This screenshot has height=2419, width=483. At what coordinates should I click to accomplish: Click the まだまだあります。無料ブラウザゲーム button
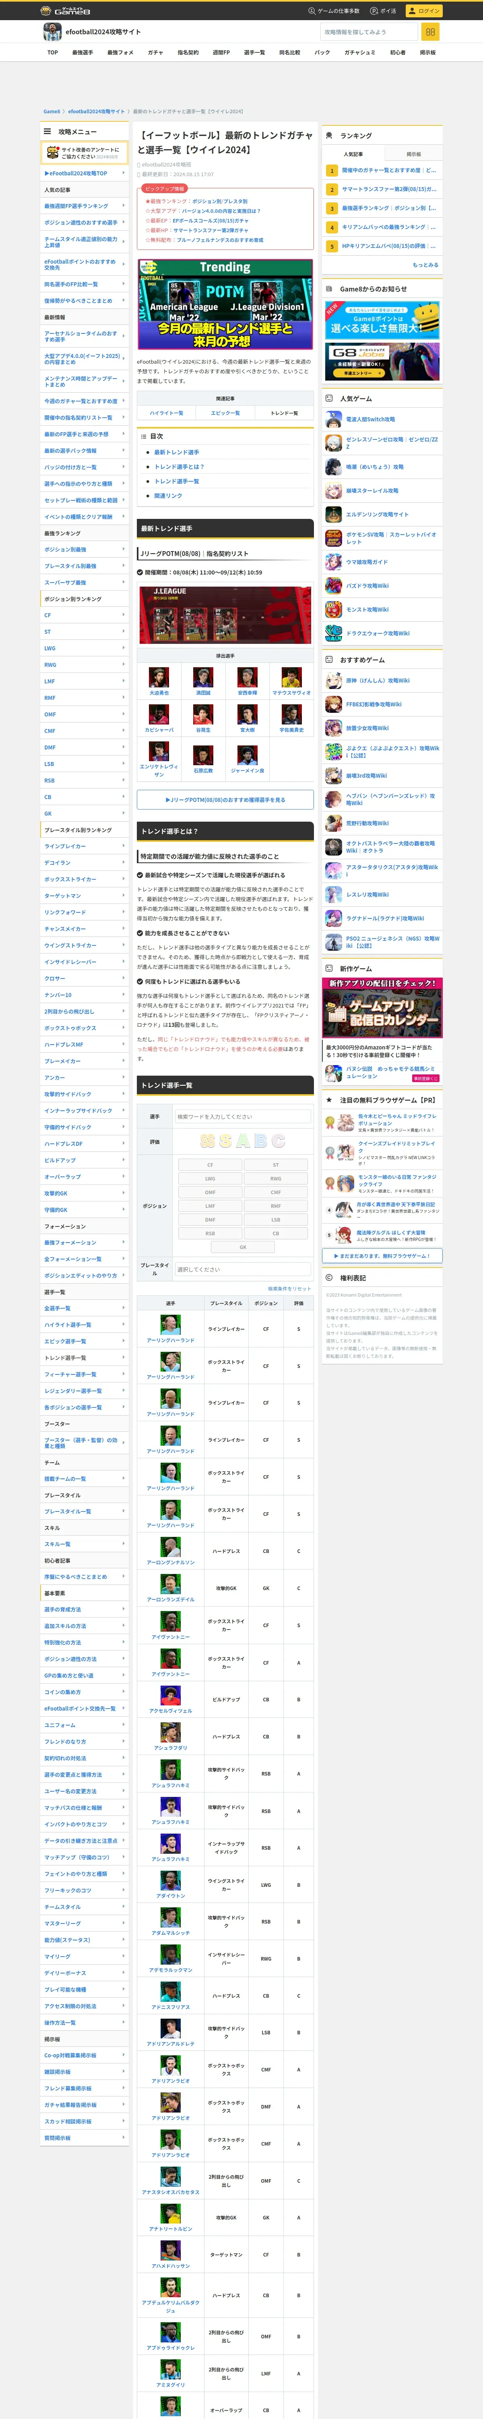tap(383, 1255)
